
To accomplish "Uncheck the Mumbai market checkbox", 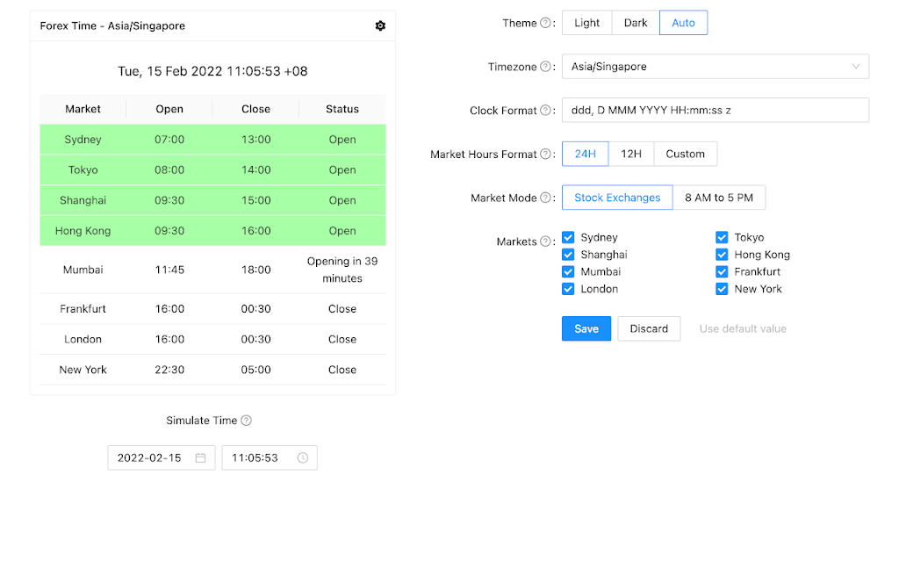I will pos(568,272).
